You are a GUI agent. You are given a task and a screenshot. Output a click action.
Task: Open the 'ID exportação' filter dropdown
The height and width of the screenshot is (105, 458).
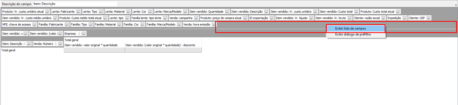point(272,18)
